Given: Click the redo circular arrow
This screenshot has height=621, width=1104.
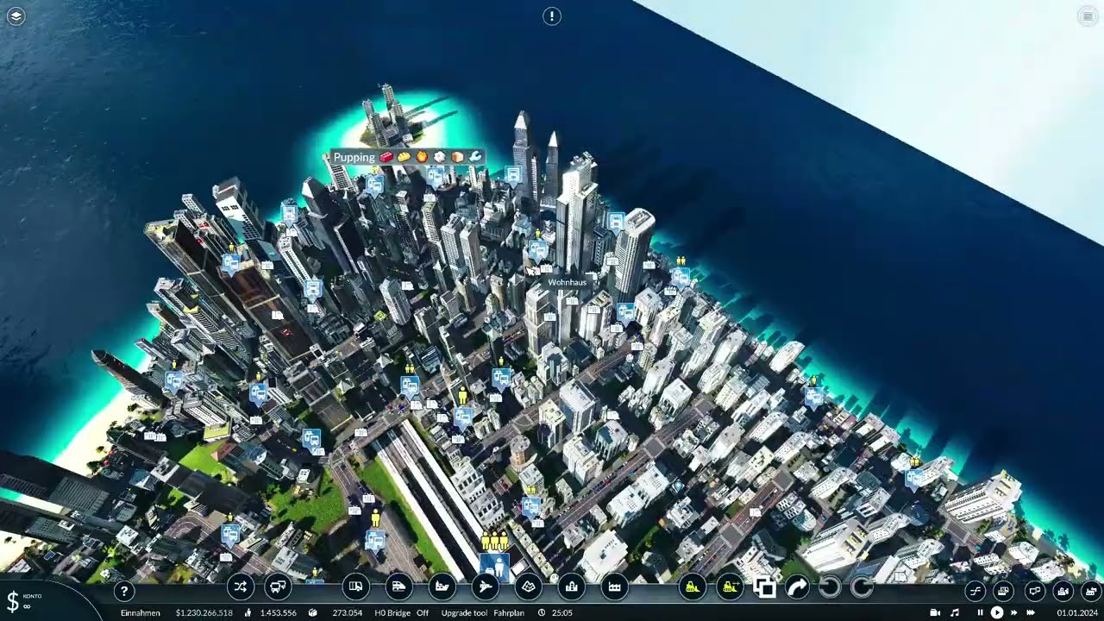Looking at the screenshot, I should click(x=862, y=587).
